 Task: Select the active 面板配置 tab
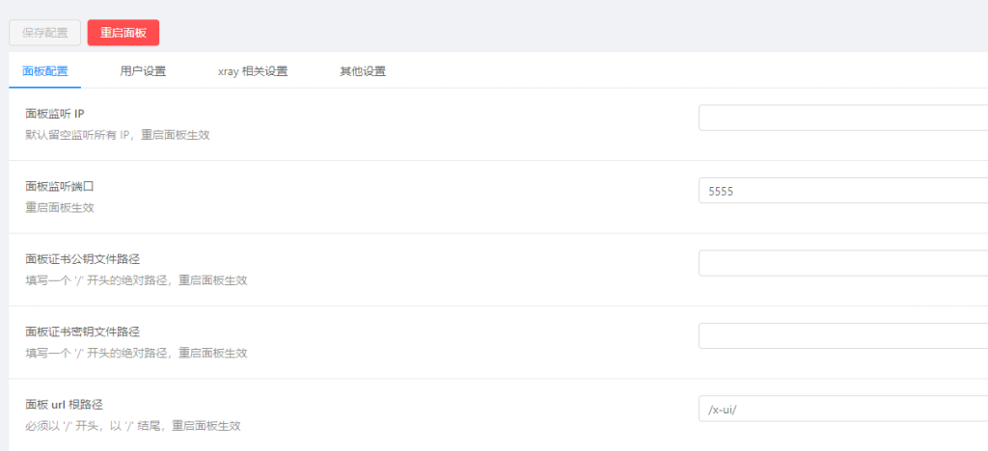point(44,71)
